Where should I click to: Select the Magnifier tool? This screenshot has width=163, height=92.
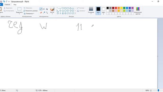[47, 13]
